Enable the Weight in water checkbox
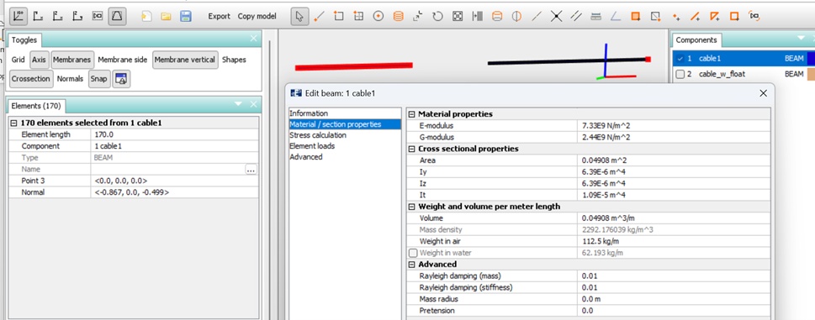 tap(413, 253)
